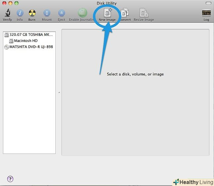Open the Info toolbar button
This screenshot has width=214, height=186.
click(x=20, y=13)
